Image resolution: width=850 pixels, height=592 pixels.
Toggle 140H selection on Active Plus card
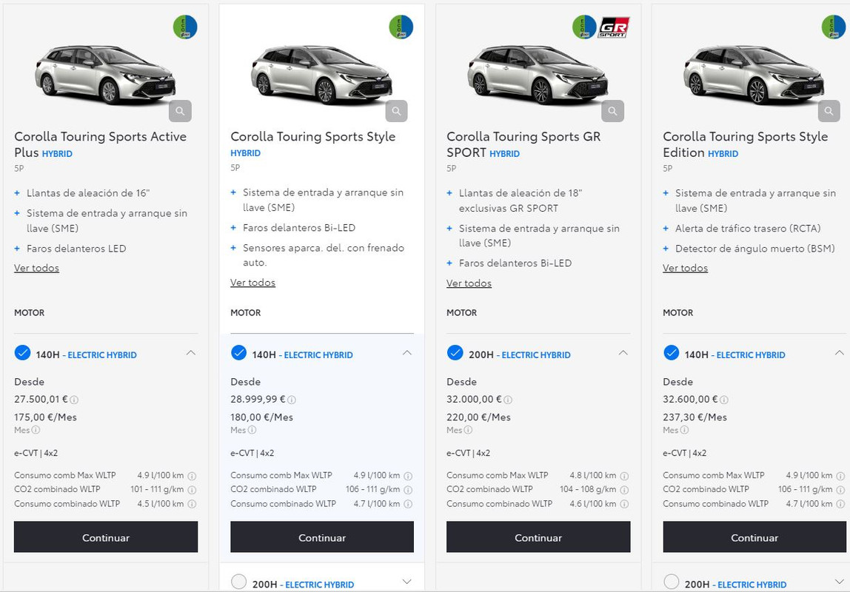click(x=22, y=352)
